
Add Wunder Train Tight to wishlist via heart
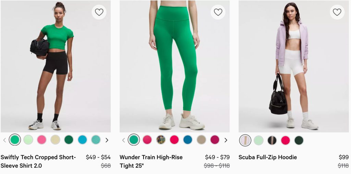(x=218, y=12)
